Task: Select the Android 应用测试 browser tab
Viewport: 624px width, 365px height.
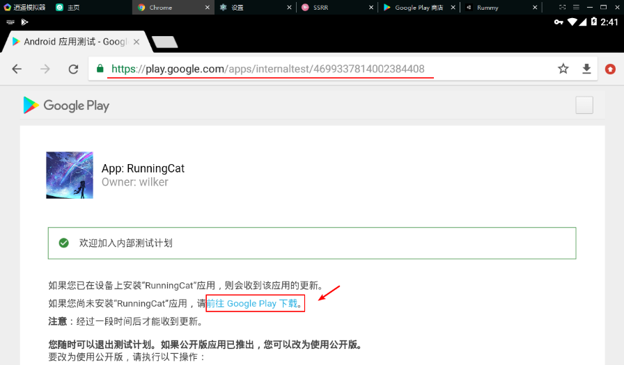Action: pyautogui.click(x=76, y=42)
